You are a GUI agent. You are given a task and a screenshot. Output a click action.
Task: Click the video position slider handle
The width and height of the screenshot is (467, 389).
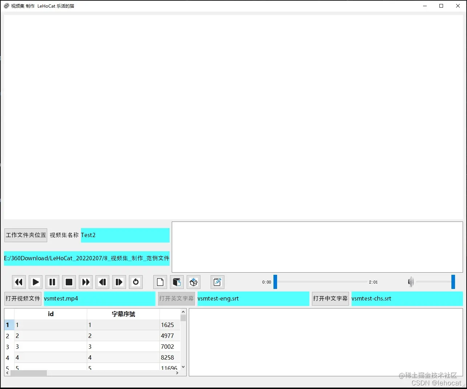coord(275,282)
